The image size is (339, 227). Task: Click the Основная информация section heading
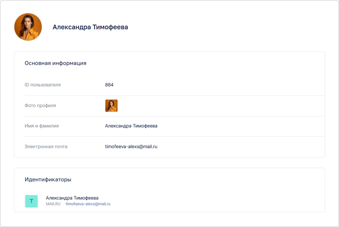pos(55,63)
